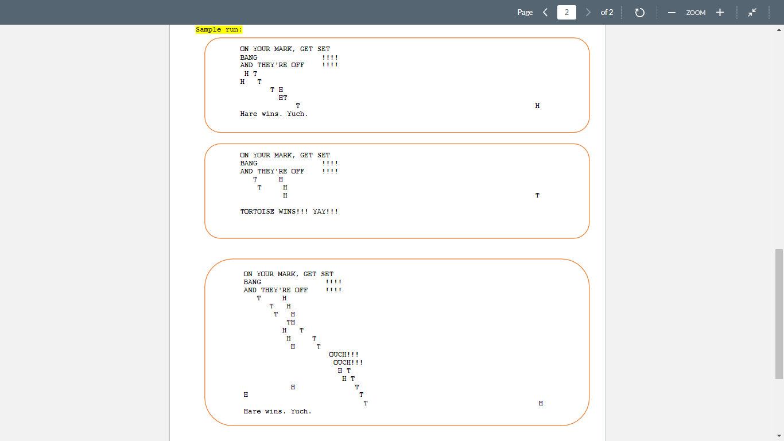Open the next page using the right chevron

pos(588,12)
